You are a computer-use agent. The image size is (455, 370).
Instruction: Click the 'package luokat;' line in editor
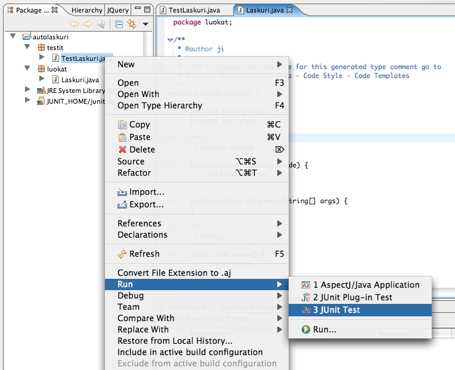tap(203, 22)
